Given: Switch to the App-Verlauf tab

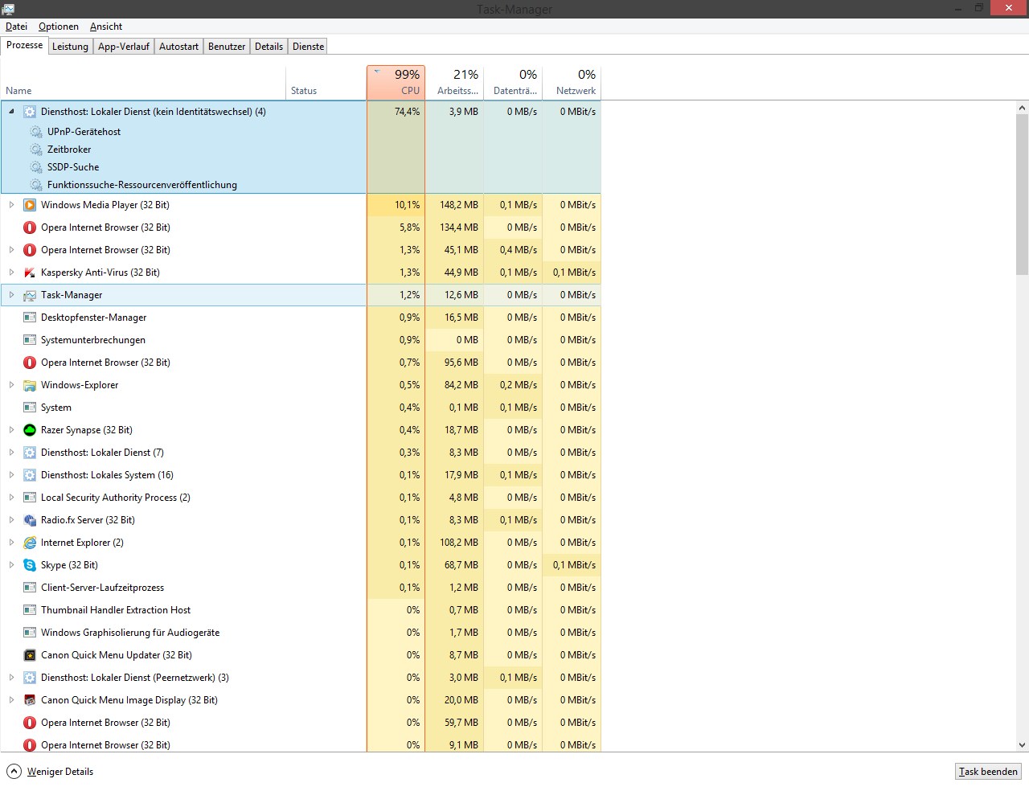Looking at the screenshot, I should click(x=124, y=47).
